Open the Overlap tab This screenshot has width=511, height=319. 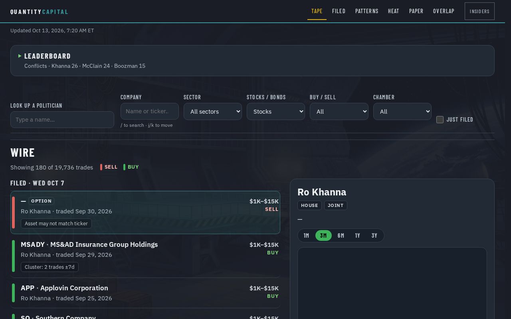[444, 11]
